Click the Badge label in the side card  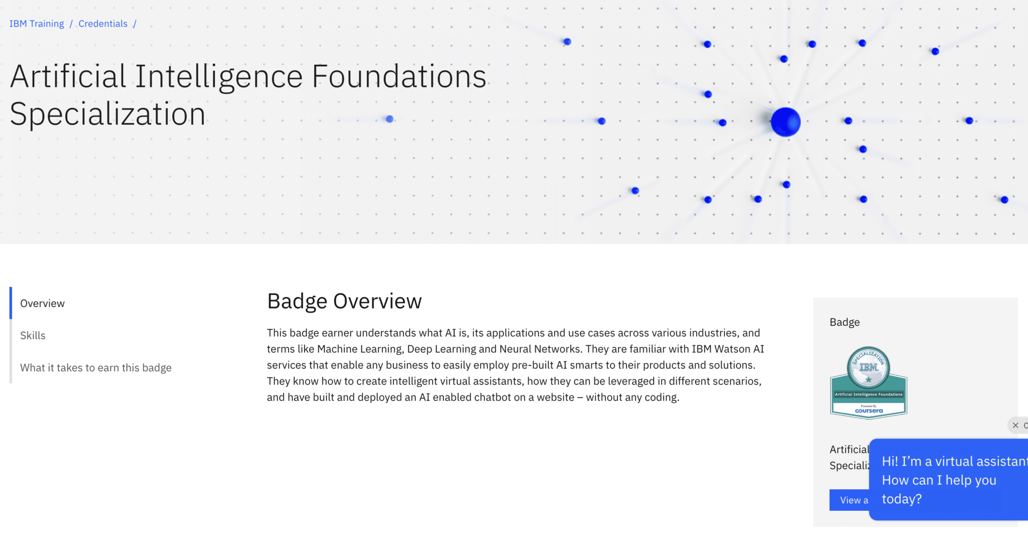(x=844, y=322)
